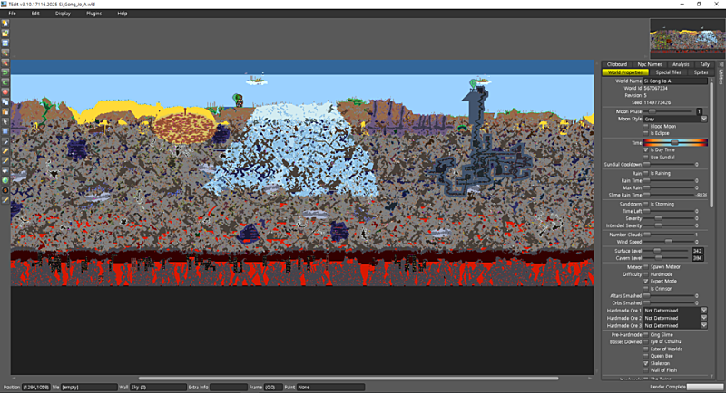Check the Eater of Worlds checkbox
Image resolution: width=726 pixels, height=393 pixels.
click(x=646, y=349)
